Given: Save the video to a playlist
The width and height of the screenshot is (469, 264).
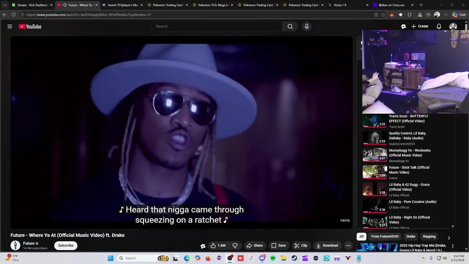Looking at the screenshot, I should click(278, 246).
